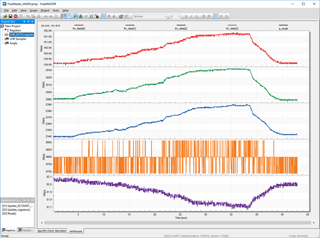
Task: Click [63] Reset() command
Action: [9, 213]
